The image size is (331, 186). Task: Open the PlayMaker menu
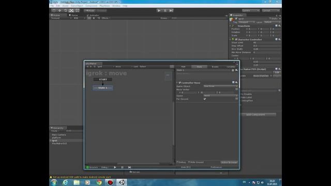click(104, 6)
